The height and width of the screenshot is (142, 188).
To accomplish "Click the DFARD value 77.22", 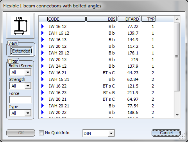I will (x=133, y=26).
